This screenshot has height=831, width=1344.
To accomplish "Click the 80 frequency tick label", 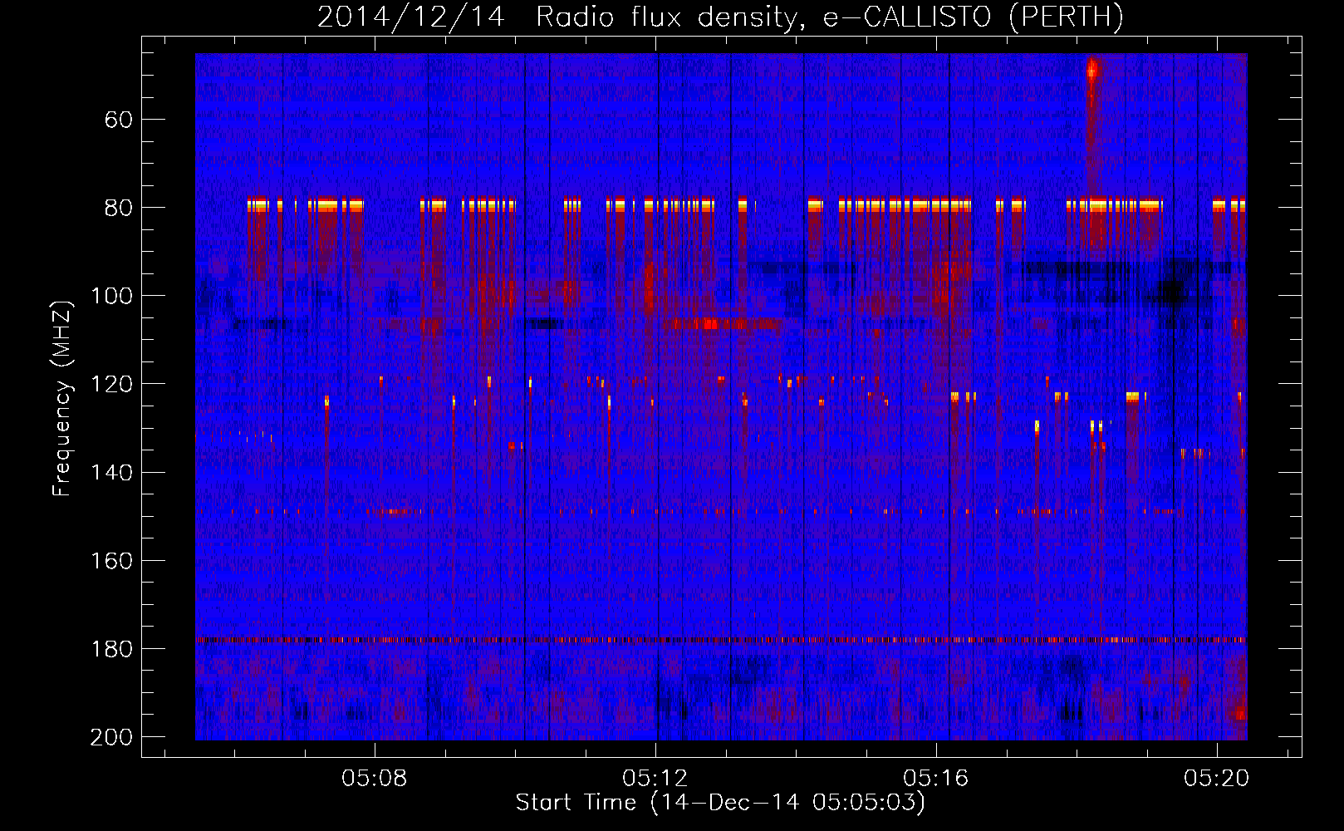I will (118, 208).
